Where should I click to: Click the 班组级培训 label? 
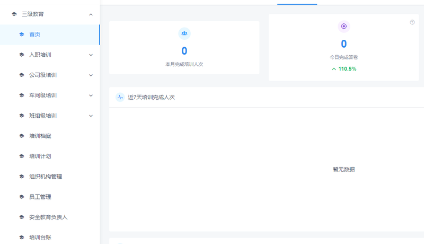click(x=43, y=116)
